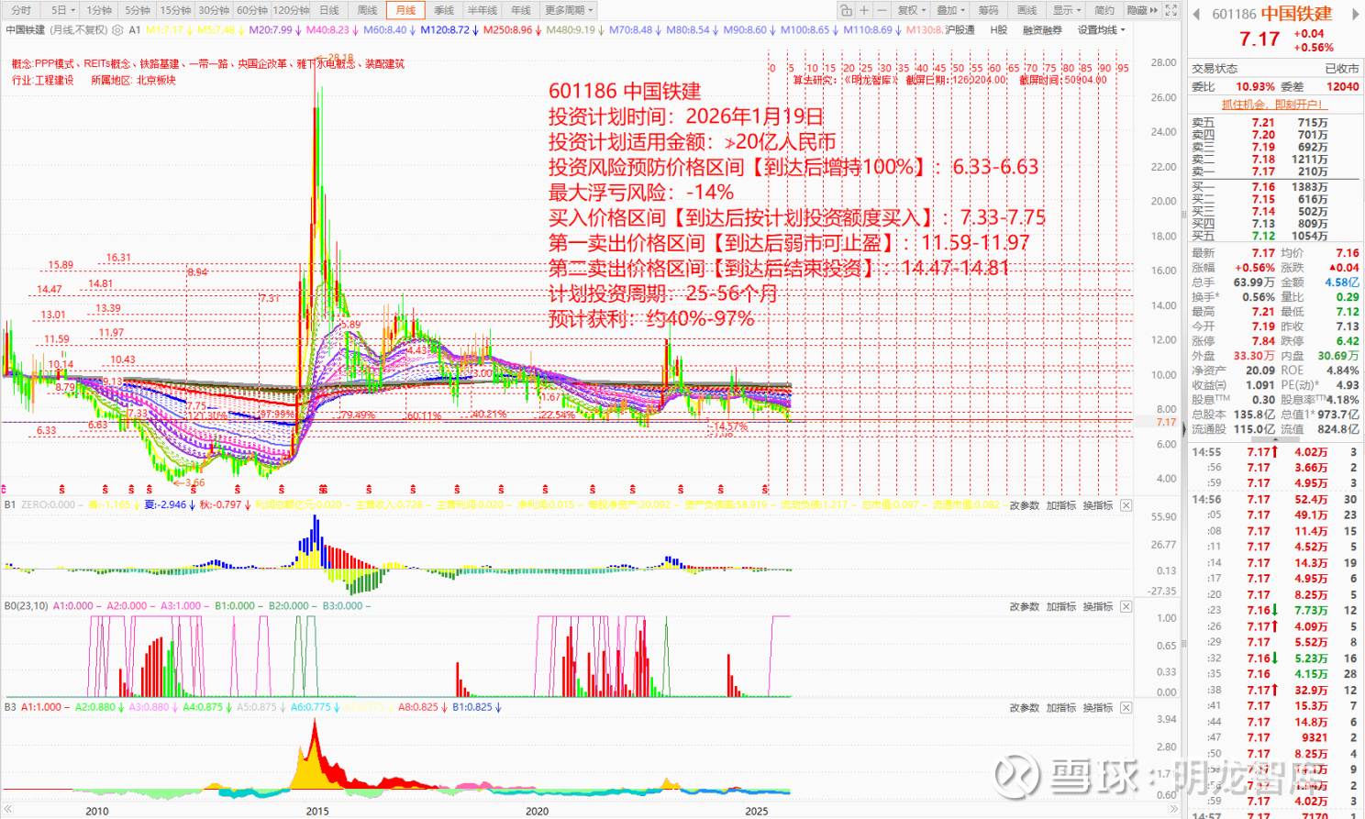Click the 2015 label on the time axis

317,811
